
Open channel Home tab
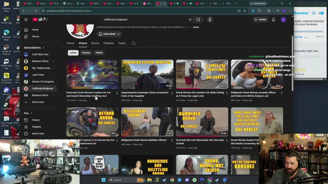(x=70, y=43)
